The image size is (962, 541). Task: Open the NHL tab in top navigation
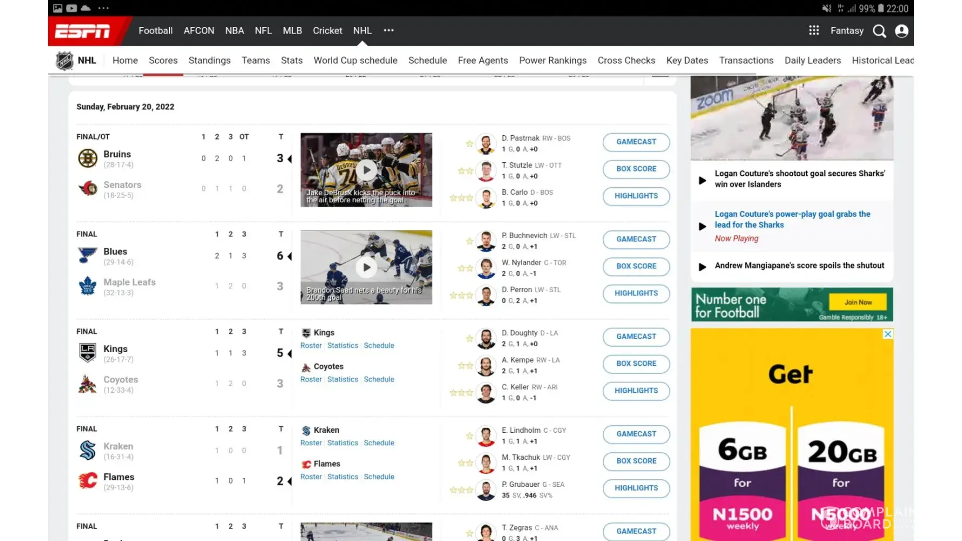click(362, 31)
